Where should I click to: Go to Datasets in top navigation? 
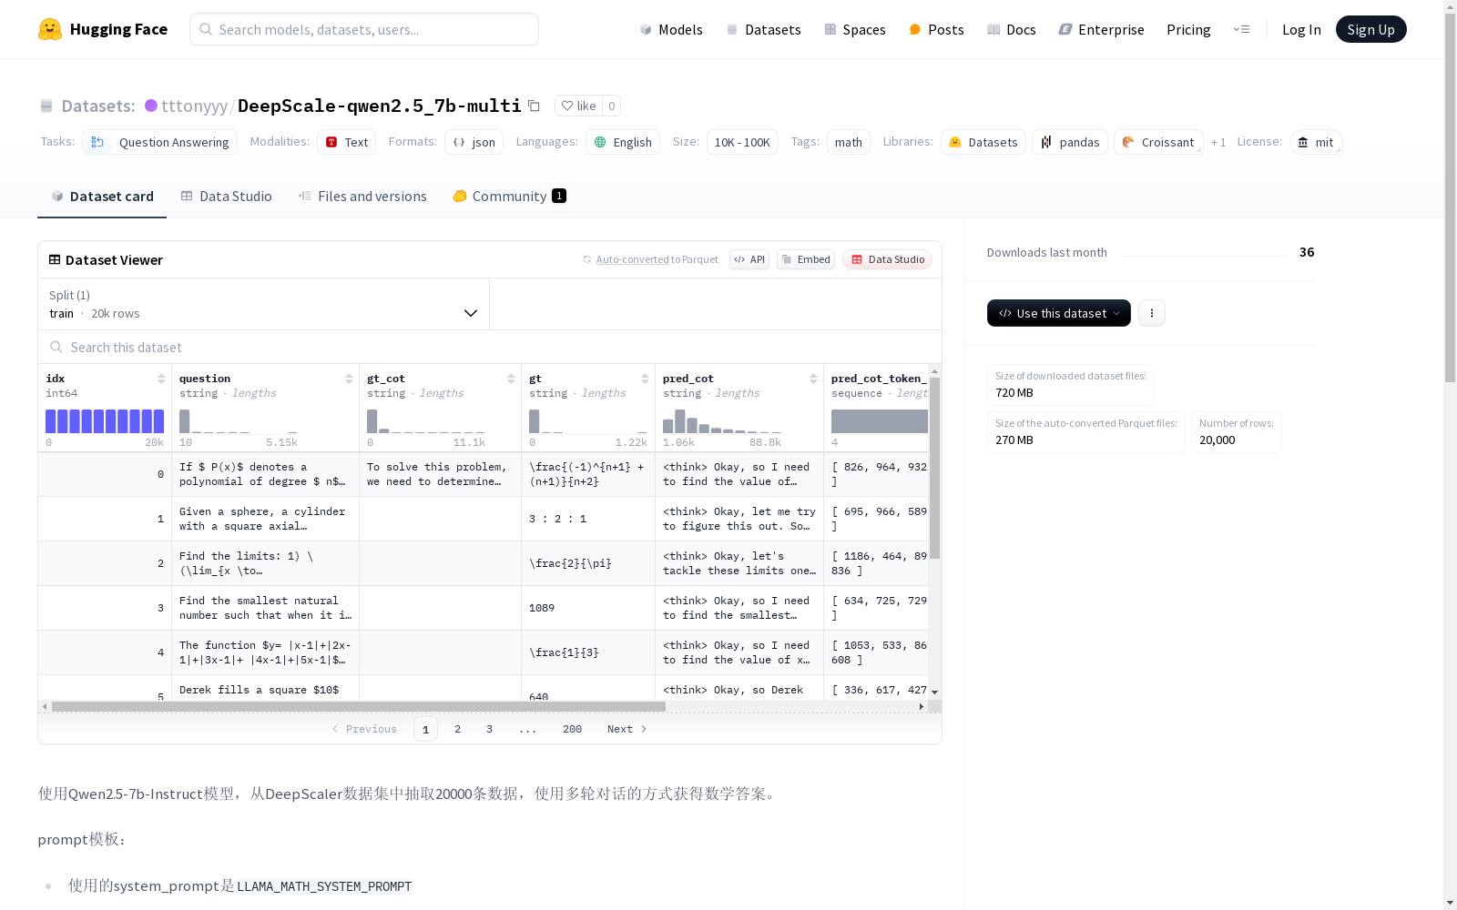coord(763,29)
